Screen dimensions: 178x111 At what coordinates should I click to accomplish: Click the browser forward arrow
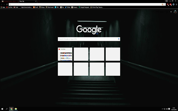pos(4,4)
